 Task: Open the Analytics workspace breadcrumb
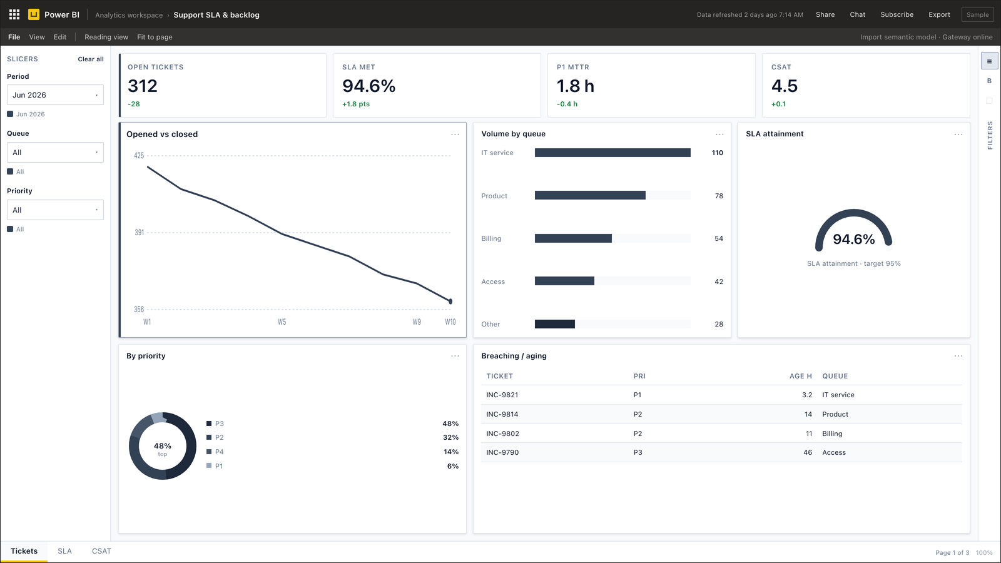[x=129, y=15]
